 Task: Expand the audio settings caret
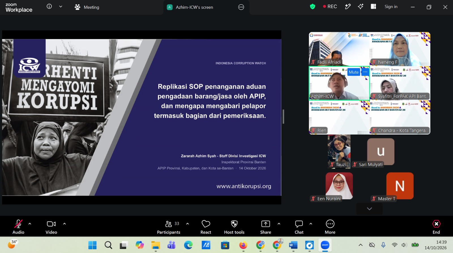(x=30, y=224)
